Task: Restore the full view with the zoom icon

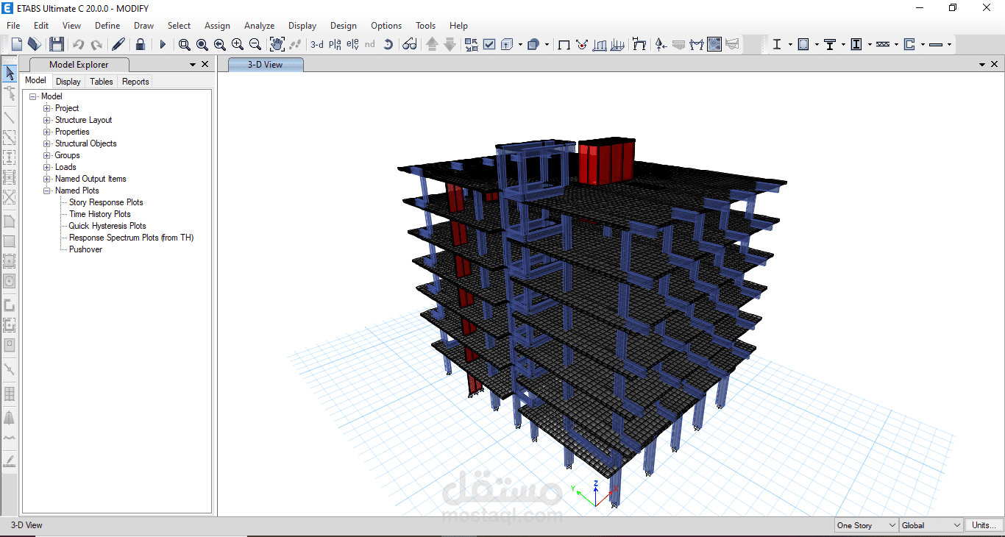Action: point(202,45)
